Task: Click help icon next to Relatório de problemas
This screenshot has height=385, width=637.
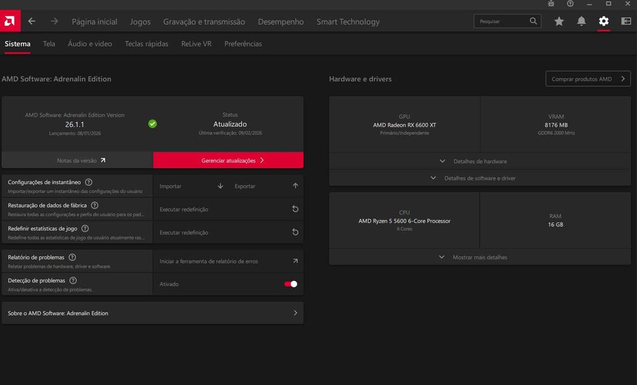Action: point(72,258)
